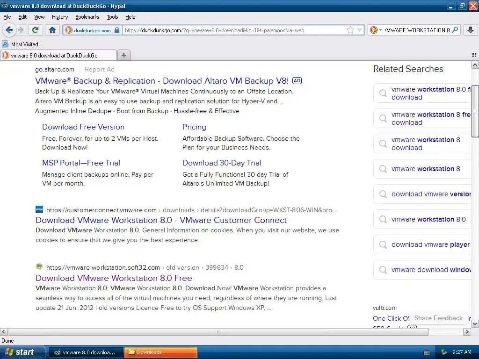
Task: Click the 9:27 AM system clock
Action: point(462,352)
